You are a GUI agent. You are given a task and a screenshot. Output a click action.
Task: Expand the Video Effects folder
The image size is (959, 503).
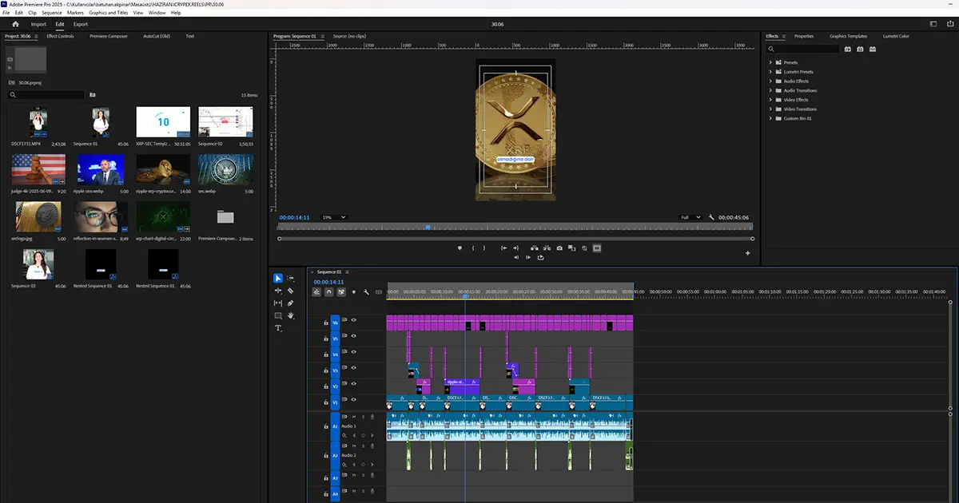(x=771, y=100)
